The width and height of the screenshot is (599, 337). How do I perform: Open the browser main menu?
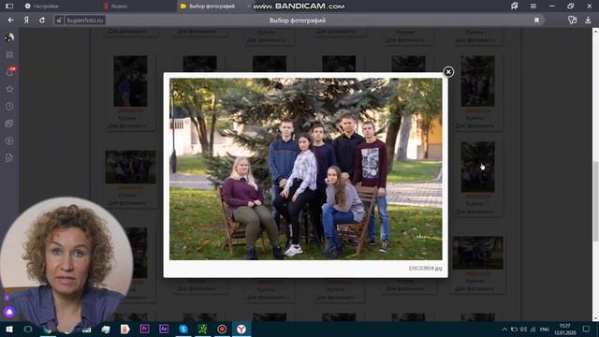coord(533,7)
